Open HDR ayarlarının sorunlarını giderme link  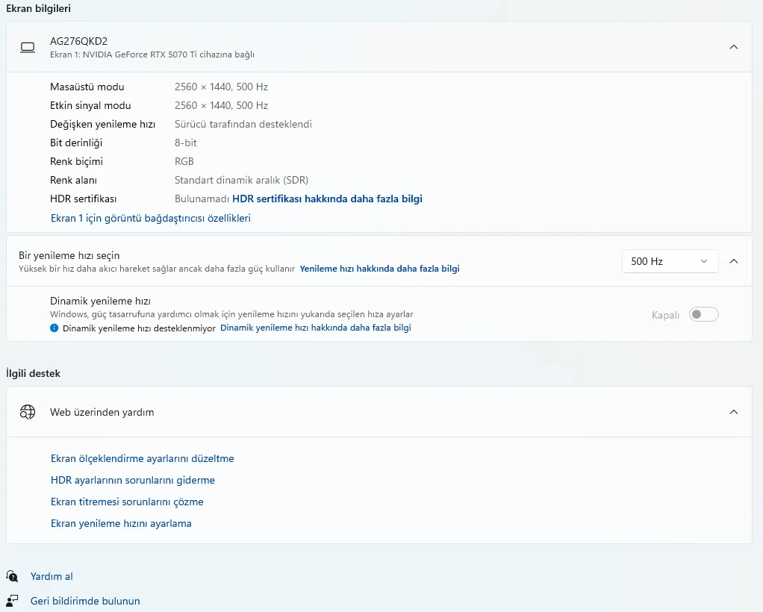(x=132, y=480)
